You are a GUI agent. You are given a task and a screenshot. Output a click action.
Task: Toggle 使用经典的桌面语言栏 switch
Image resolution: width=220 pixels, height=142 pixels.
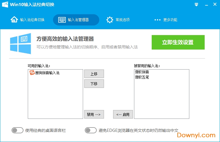click(x=17, y=130)
